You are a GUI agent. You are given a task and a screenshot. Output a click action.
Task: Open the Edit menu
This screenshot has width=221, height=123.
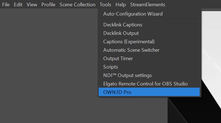click(18, 5)
